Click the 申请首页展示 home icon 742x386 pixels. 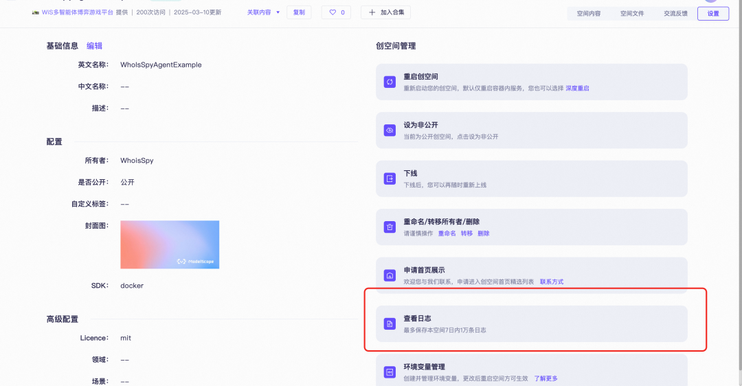390,275
